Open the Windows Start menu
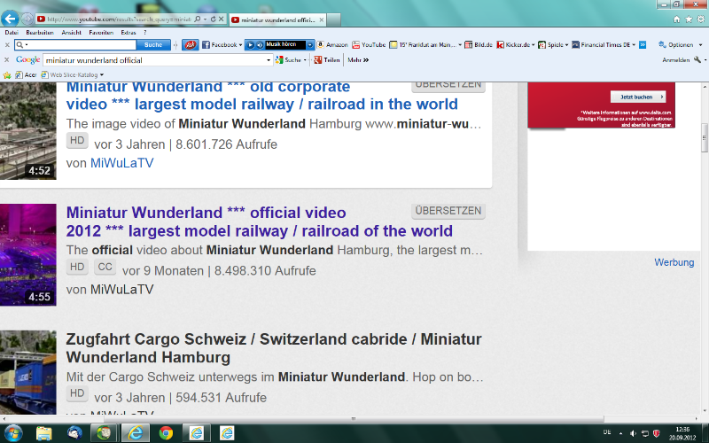 pyautogui.click(x=12, y=432)
